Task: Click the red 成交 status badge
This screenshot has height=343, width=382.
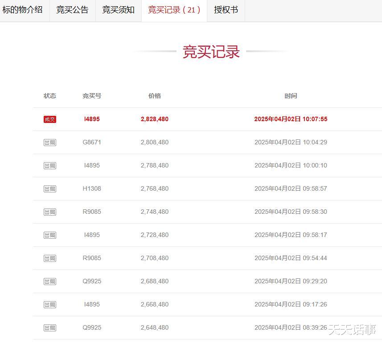Action: (x=50, y=119)
